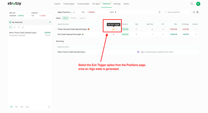Toggle P&L visibility eye icon
Viewport: 208px width, 113px height.
pyautogui.click(x=159, y=12)
